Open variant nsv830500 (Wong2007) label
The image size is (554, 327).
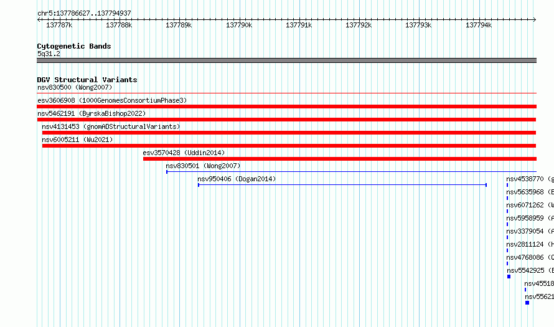click(x=75, y=87)
